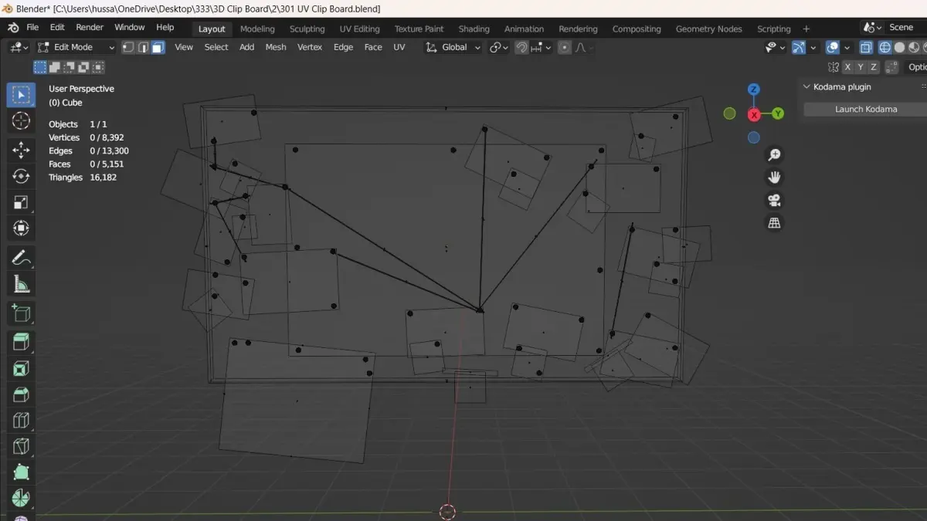
Task: Toggle X-ray view button
Action: pos(866,47)
